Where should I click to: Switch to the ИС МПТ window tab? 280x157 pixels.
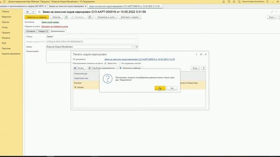(x=21, y=6)
